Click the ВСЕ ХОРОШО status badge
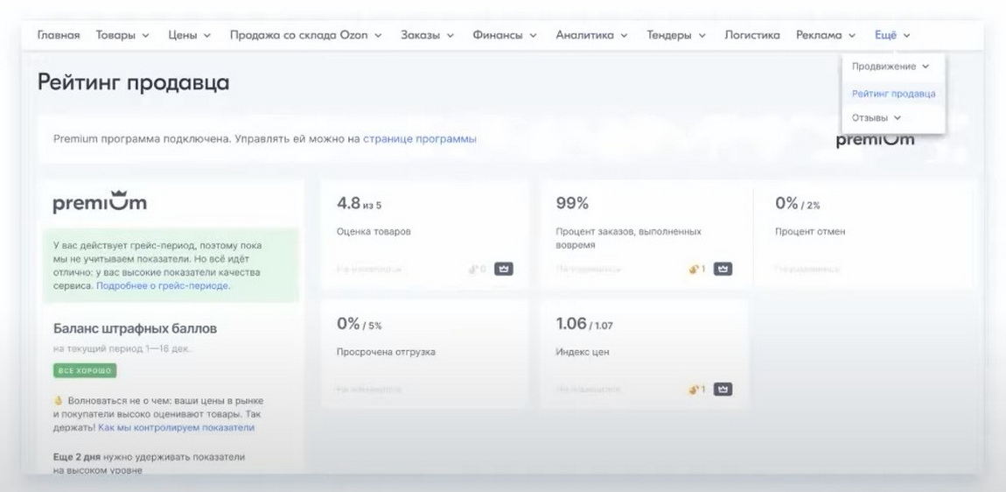The image size is (1006, 492). pos(85,370)
